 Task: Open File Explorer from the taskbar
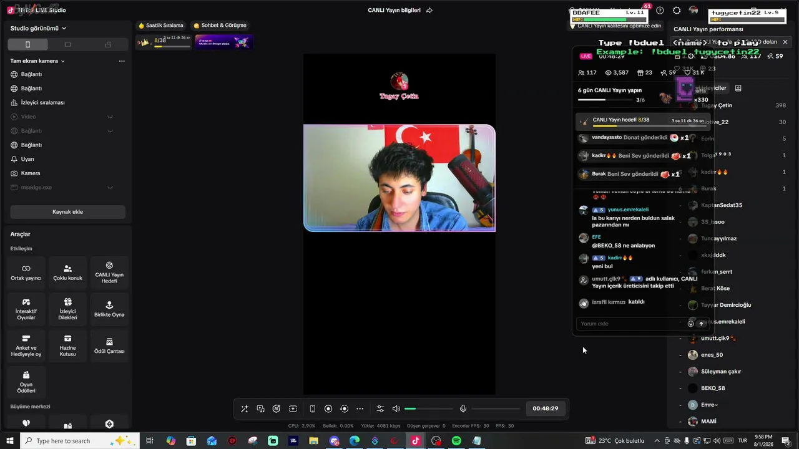pyautogui.click(x=313, y=441)
